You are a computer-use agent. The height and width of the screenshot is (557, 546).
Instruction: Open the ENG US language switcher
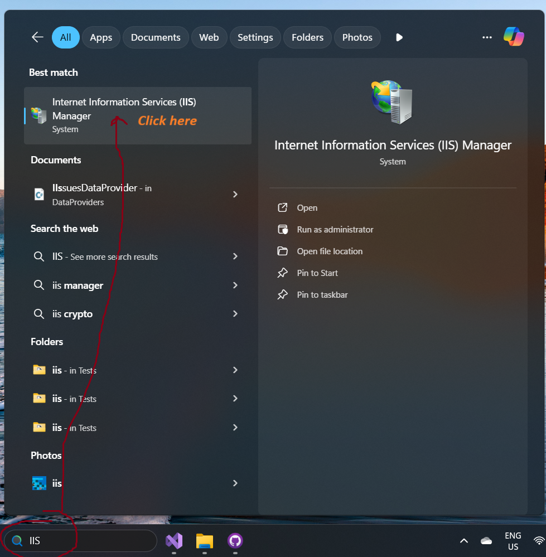pyautogui.click(x=513, y=541)
